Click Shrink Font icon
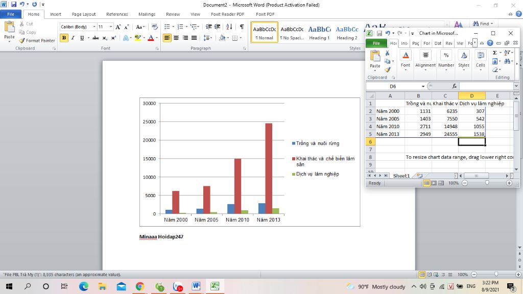Viewport: 523px width, 294px height. click(127, 27)
